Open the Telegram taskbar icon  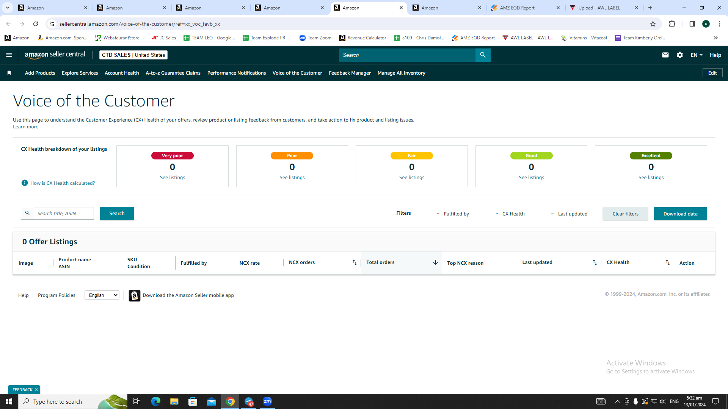pyautogui.click(x=249, y=401)
